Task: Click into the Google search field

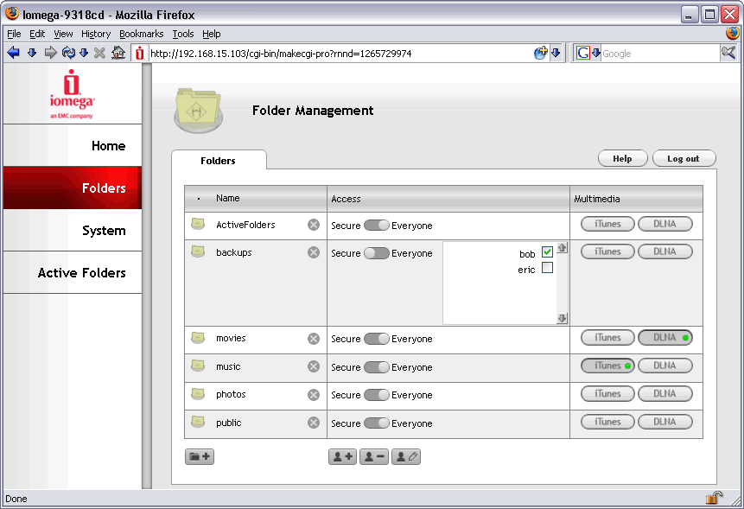Action: (659, 53)
